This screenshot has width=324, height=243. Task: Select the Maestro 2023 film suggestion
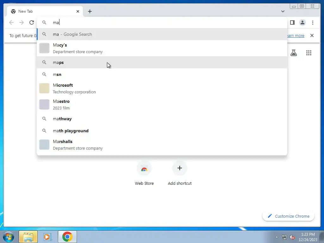click(x=162, y=104)
